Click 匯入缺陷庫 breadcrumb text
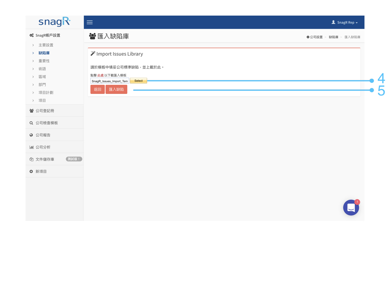The height and width of the screenshot is (292, 390). pos(352,37)
